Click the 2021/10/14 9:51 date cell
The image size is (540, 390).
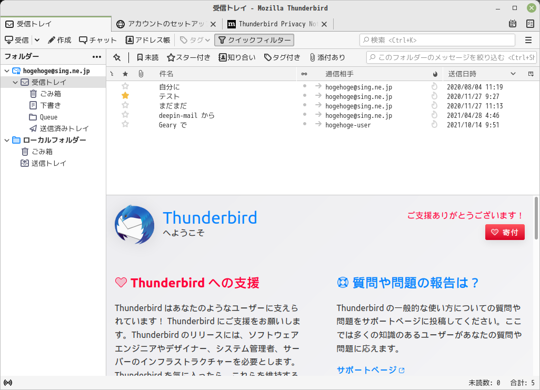pyautogui.click(x=473, y=125)
